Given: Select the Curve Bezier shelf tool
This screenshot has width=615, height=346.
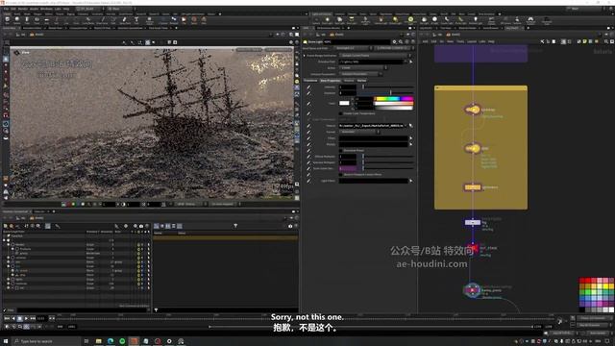Looking at the screenshot, I should 88,20.
